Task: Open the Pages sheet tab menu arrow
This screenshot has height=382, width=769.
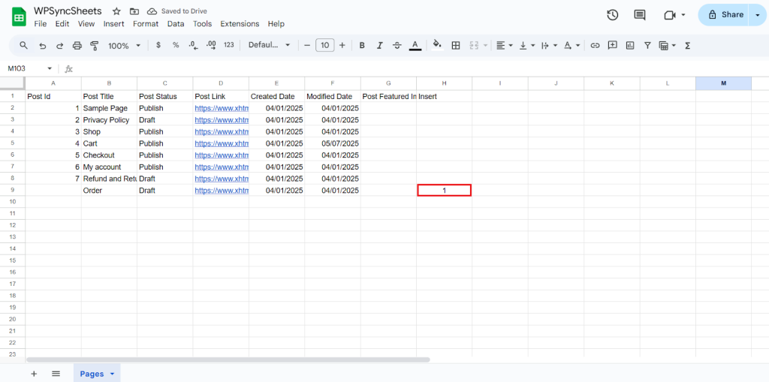Action: pyautogui.click(x=113, y=374)
